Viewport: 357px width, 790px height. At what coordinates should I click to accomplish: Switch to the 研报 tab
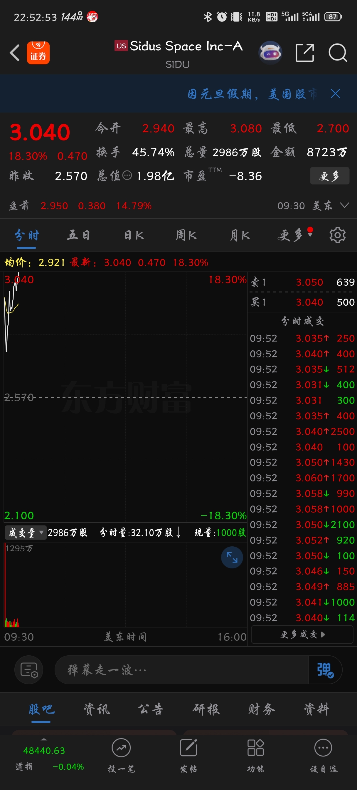[206, 709]
